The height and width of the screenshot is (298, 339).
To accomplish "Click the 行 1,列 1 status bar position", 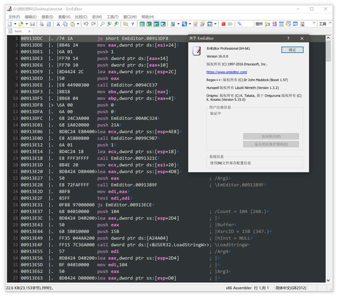I will (x=261, y=288).
